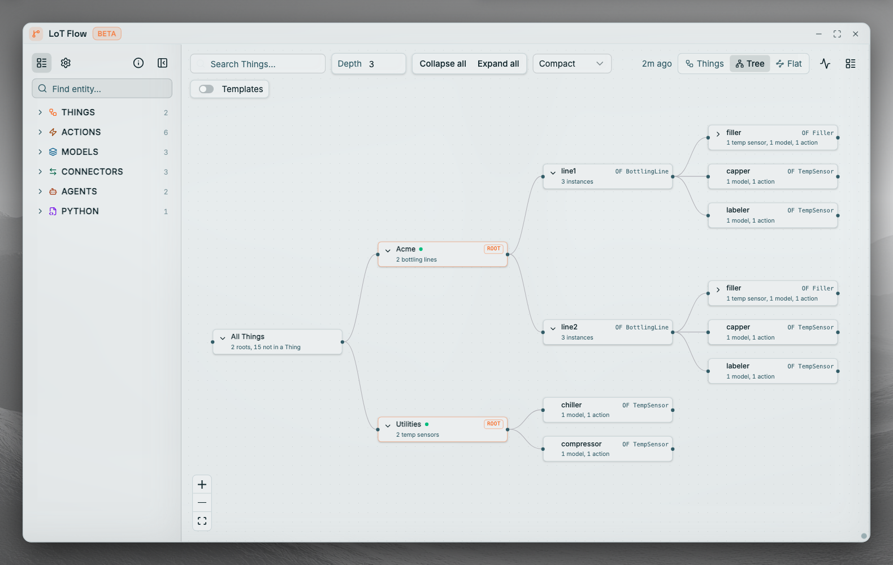Fit view with the fullscreen frame icon

(x=202, y=521)
